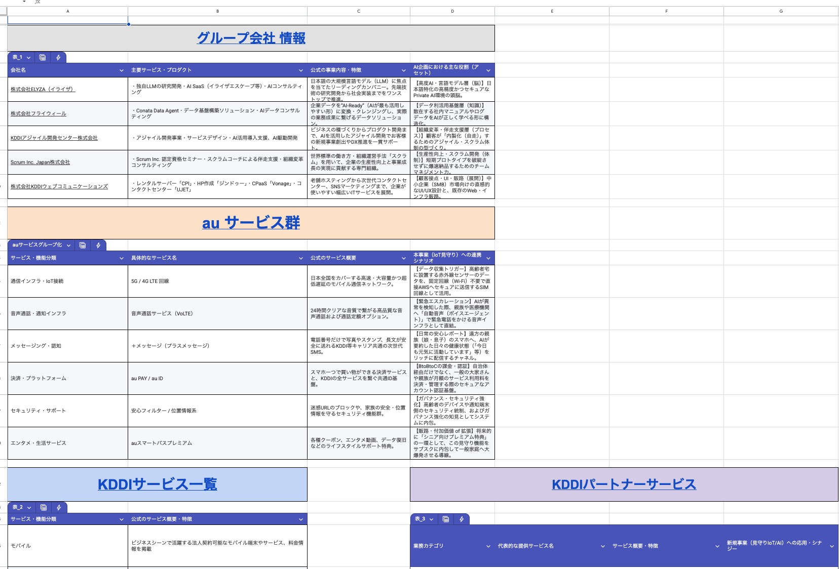Viewport: 839px width, 569px height.
Task: Expand auサービスグループ化 table name dropdown
Action: pyautogui.click(x=68, y=246)
